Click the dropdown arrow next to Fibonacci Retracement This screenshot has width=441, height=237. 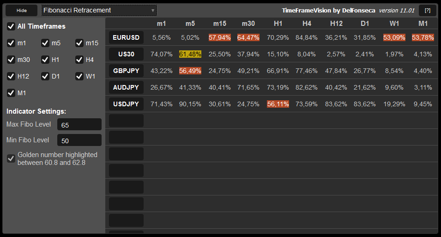[x=153, y=11]
